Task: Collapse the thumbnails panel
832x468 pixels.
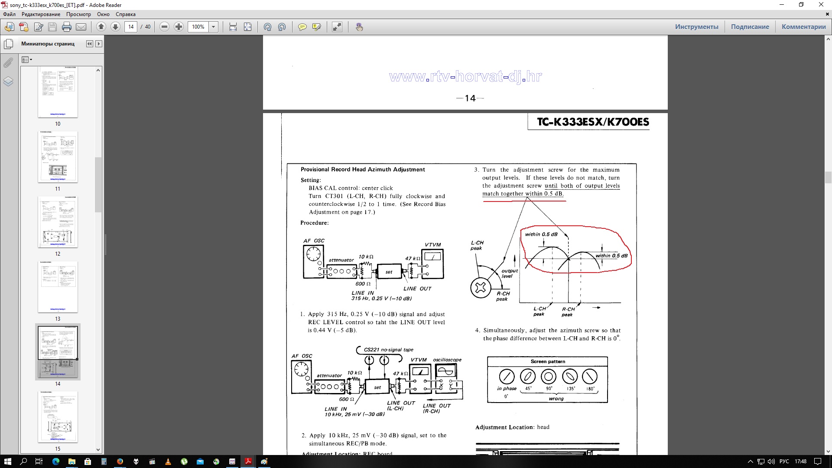Action: tap(90, 44)
